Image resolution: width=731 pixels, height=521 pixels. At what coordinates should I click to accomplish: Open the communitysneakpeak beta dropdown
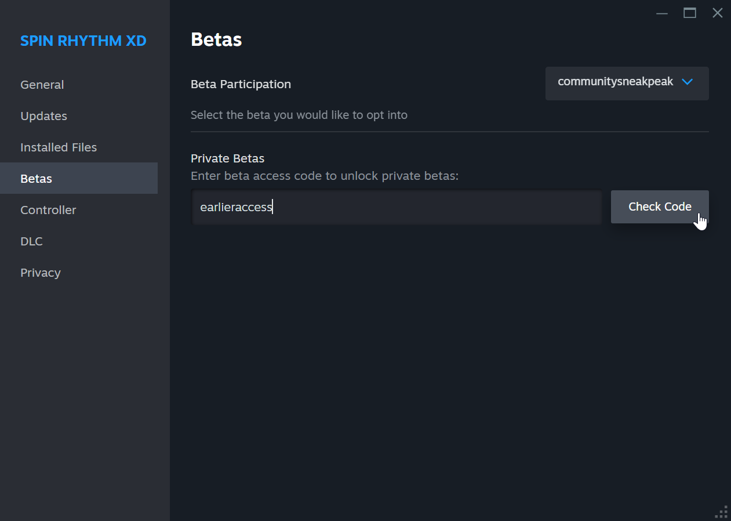coord(627,83)
